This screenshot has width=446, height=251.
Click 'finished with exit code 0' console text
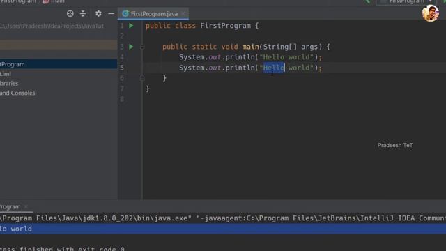click(x=72, y=249)
